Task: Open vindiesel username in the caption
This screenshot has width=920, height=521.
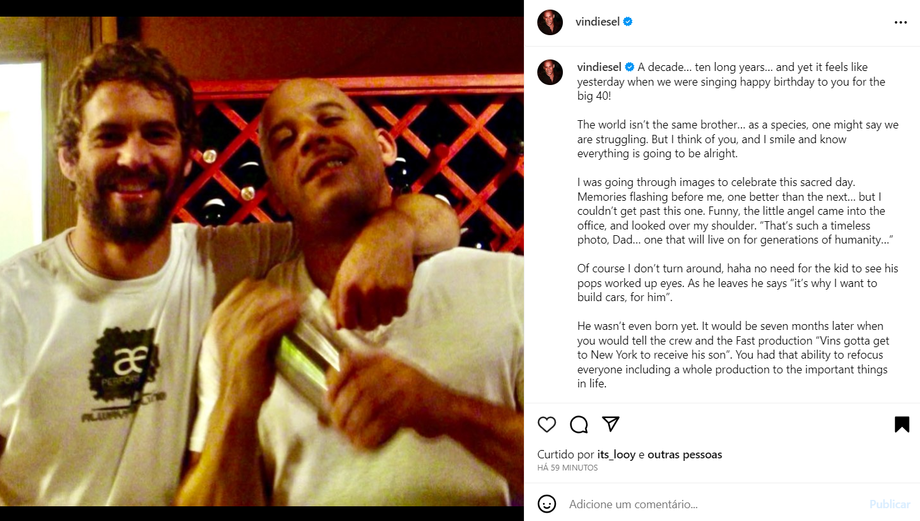Action: point(600,67)
